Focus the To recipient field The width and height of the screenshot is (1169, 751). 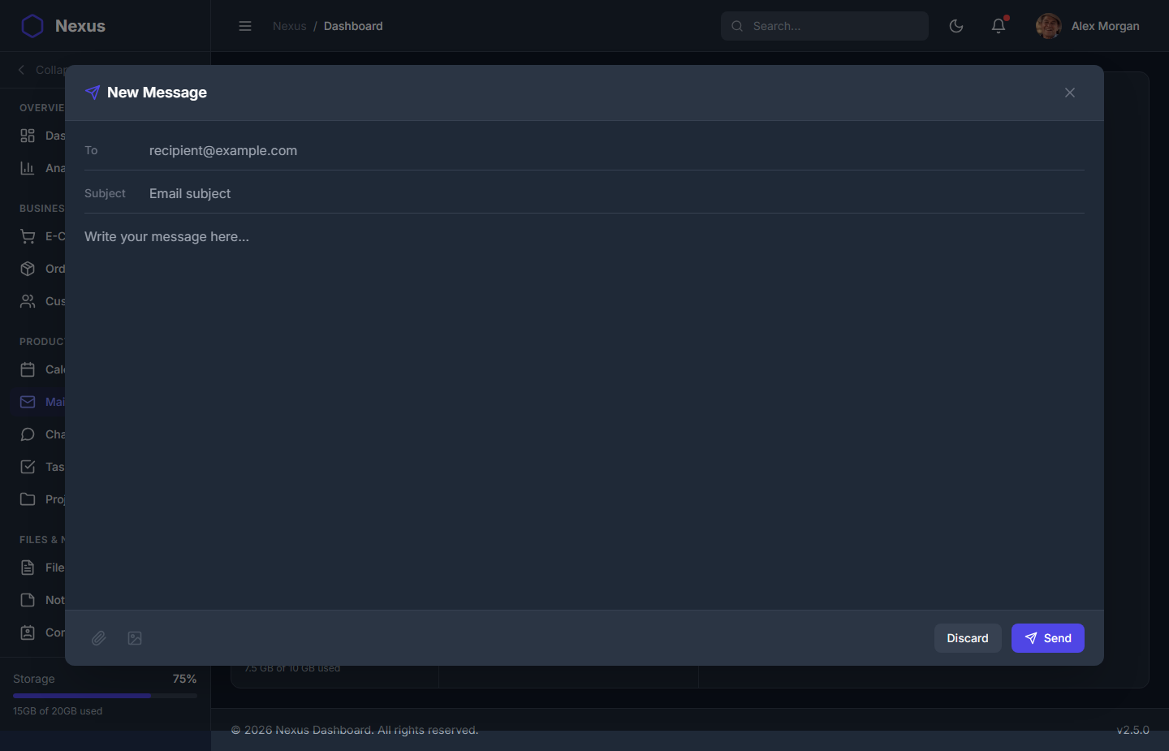click(616, 150)
